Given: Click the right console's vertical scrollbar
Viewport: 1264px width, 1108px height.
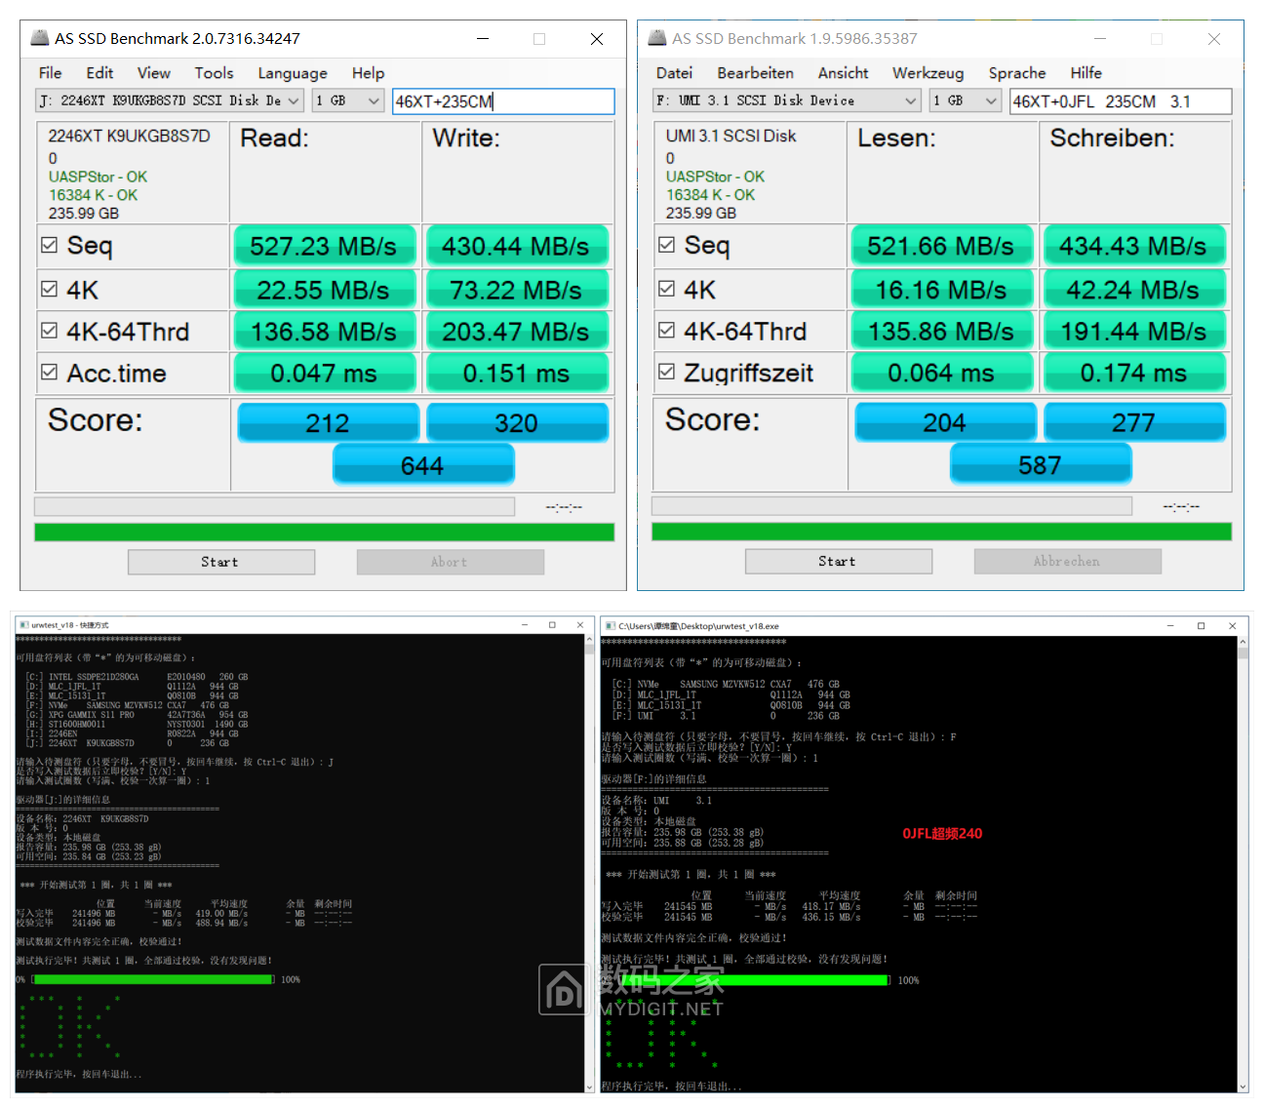Looking at the screenshot, I should [x=1243, y=864].
